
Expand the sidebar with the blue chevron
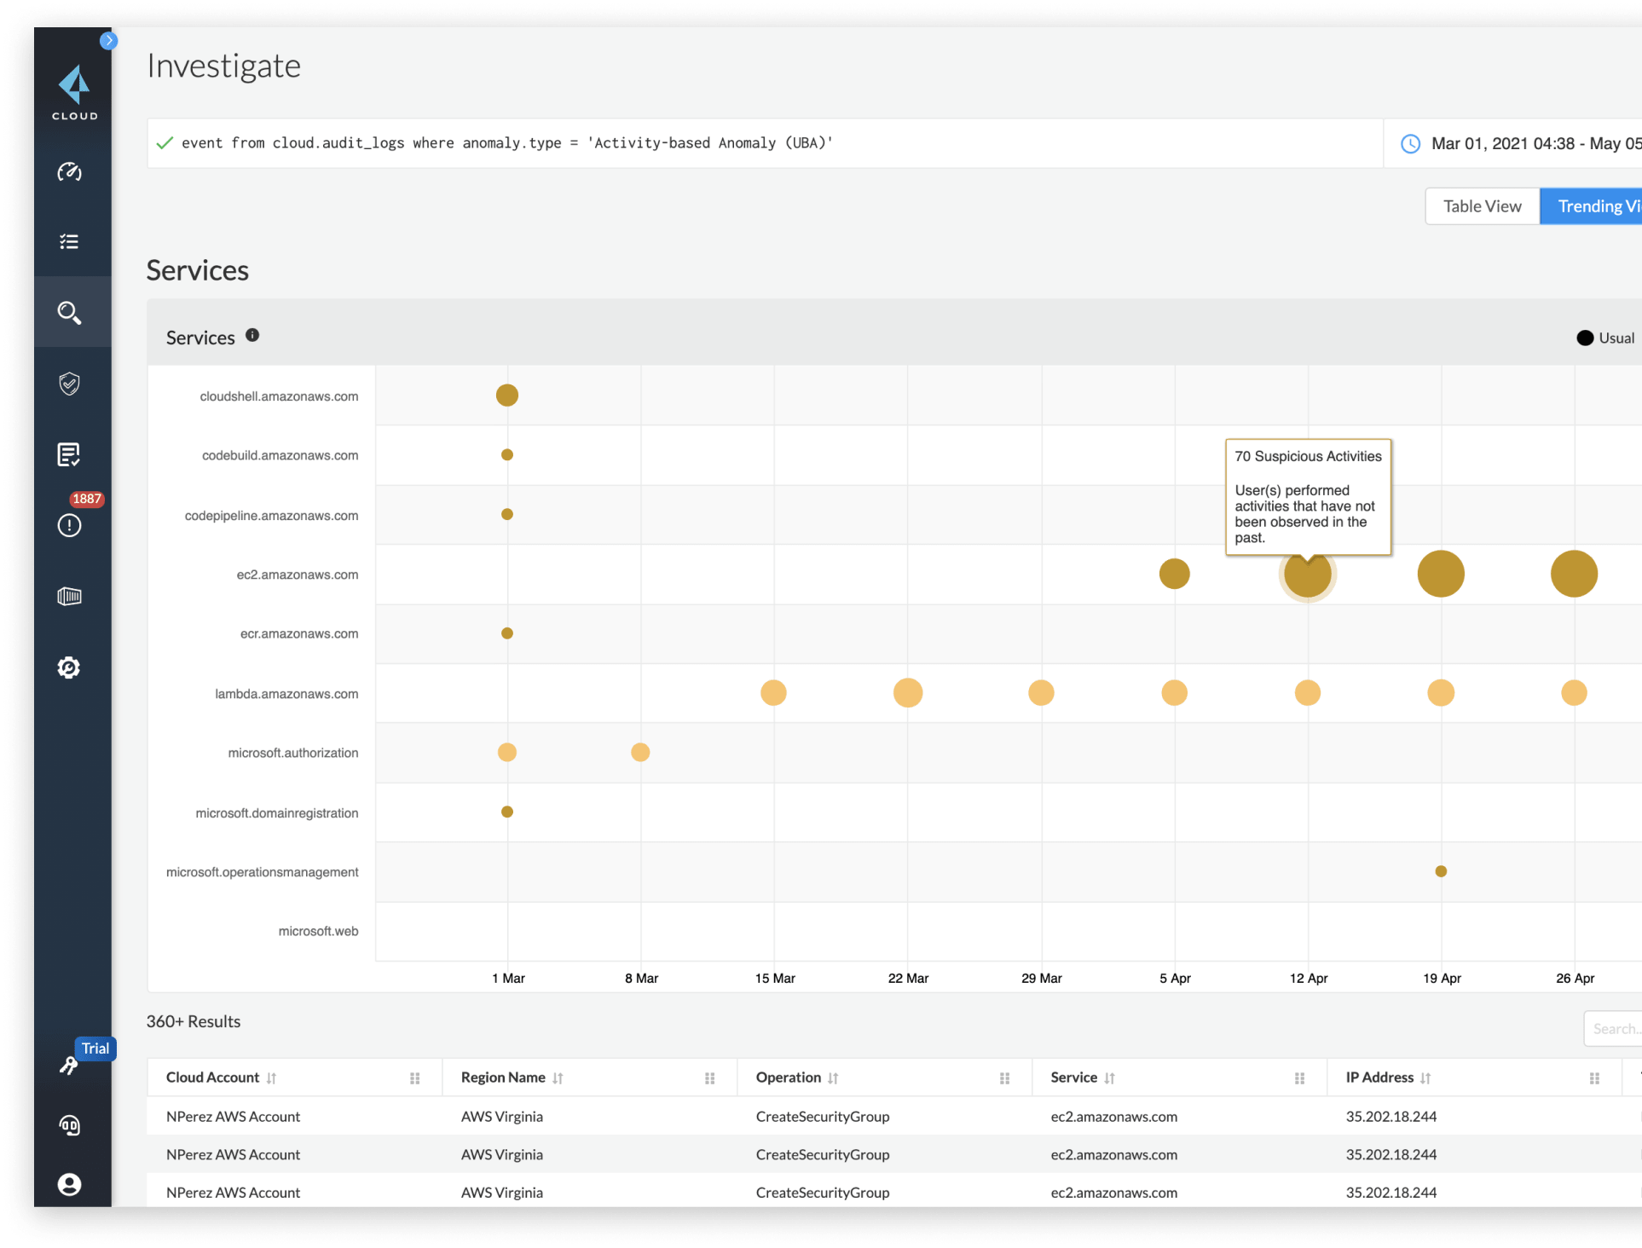pyautogui.click(x=108, y=40)
